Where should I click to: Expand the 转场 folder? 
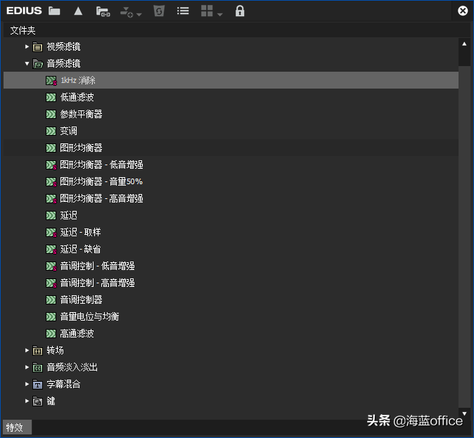(x=27, y=350)
